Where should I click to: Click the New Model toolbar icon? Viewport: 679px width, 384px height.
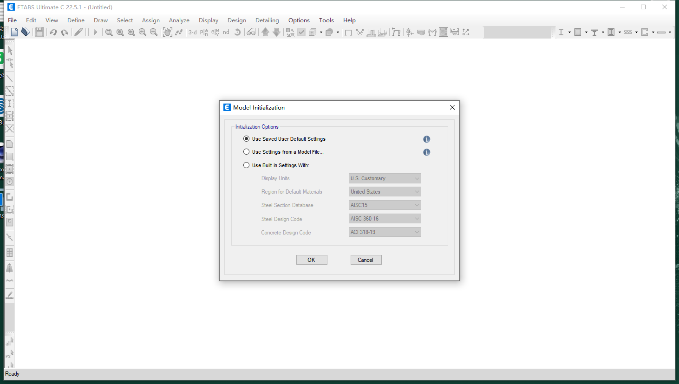[14, 32]
